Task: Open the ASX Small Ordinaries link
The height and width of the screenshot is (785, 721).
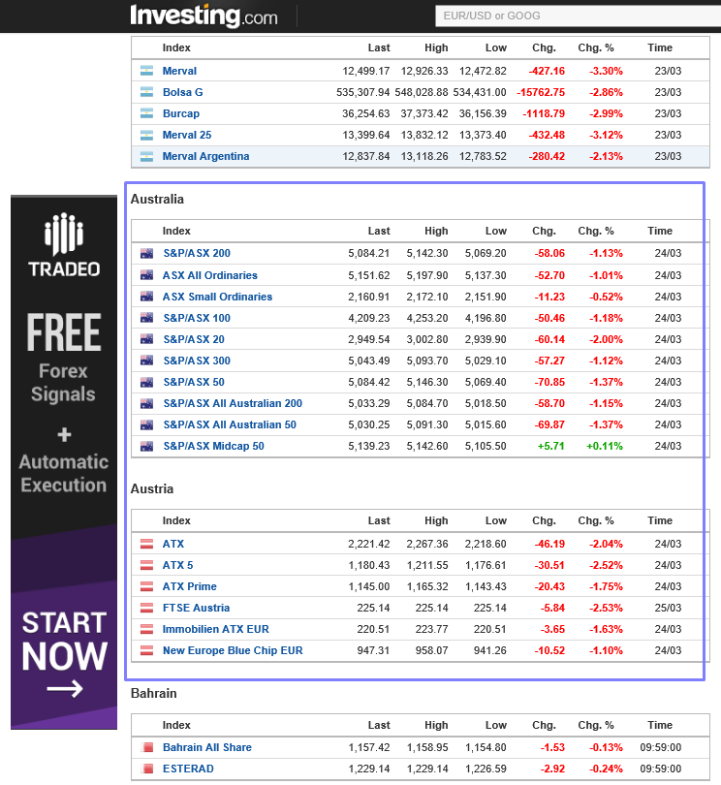Action: [217, 297]
